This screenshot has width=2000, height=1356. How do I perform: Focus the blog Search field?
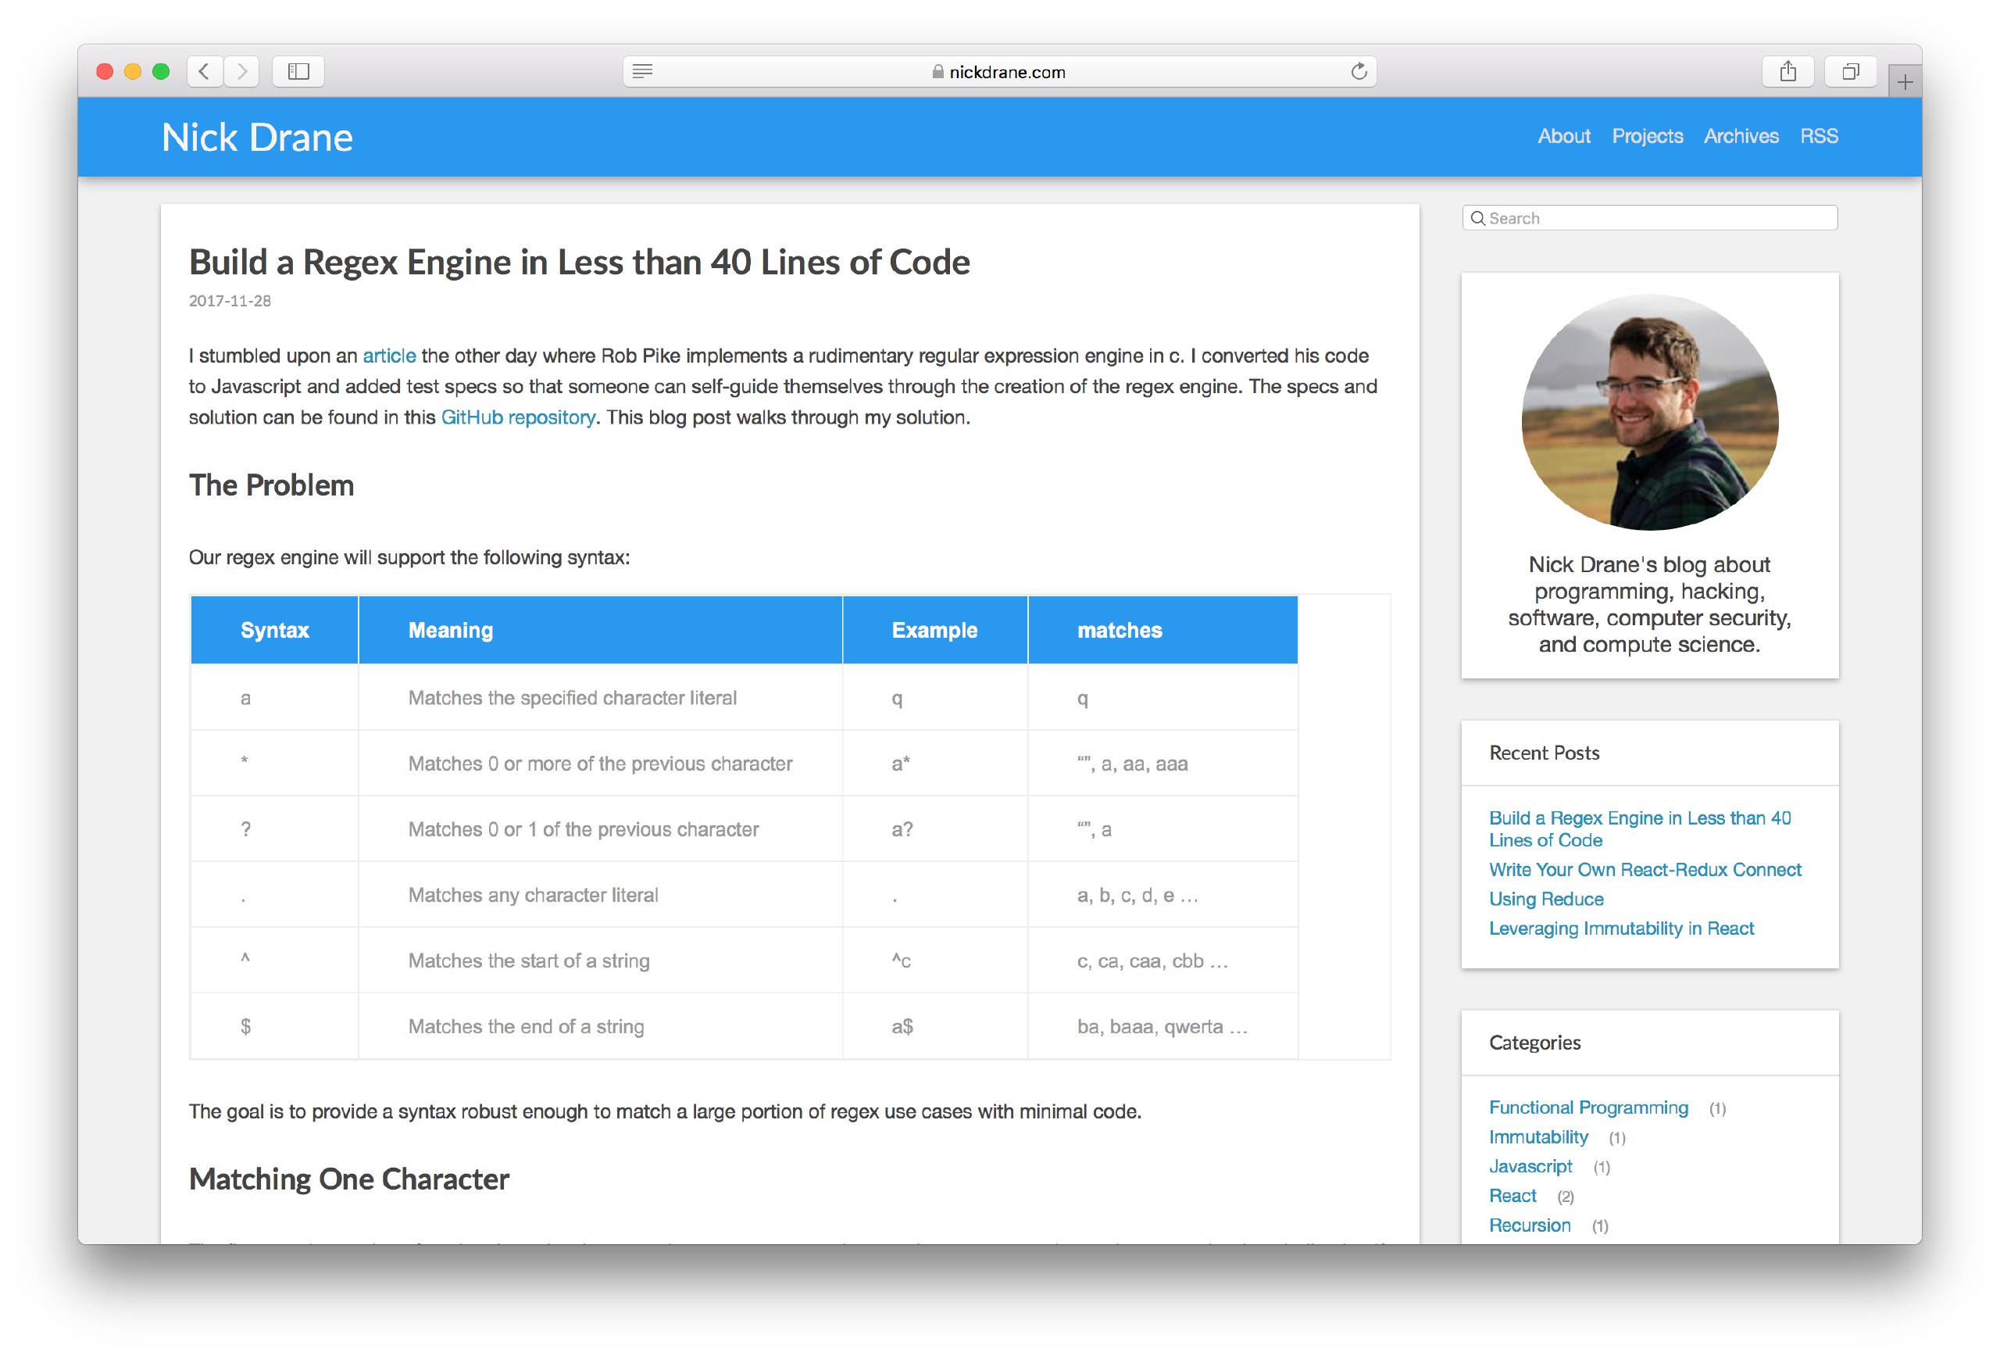pos(1650,219)
